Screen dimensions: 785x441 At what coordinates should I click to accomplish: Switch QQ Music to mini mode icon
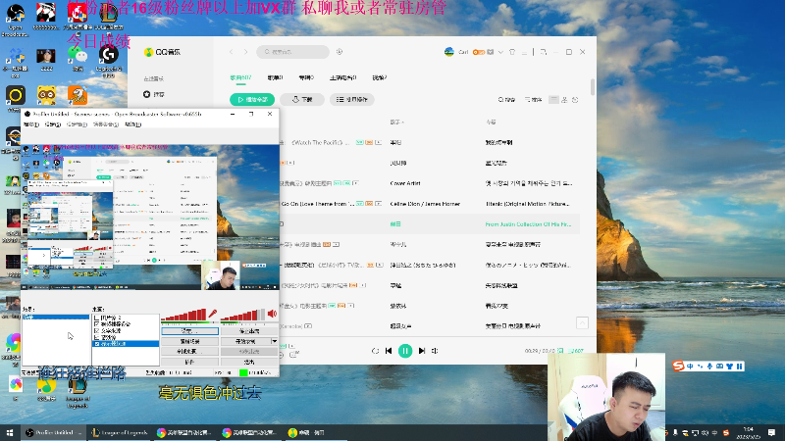(x=544, y=52)
